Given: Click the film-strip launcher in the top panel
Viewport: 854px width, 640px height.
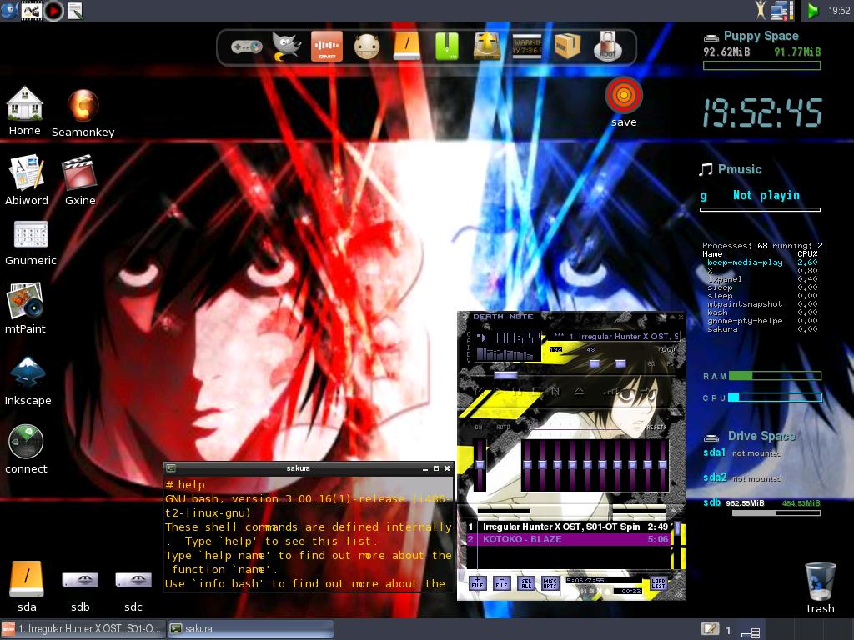Looking at the screenshot, I should coord(32,10).
